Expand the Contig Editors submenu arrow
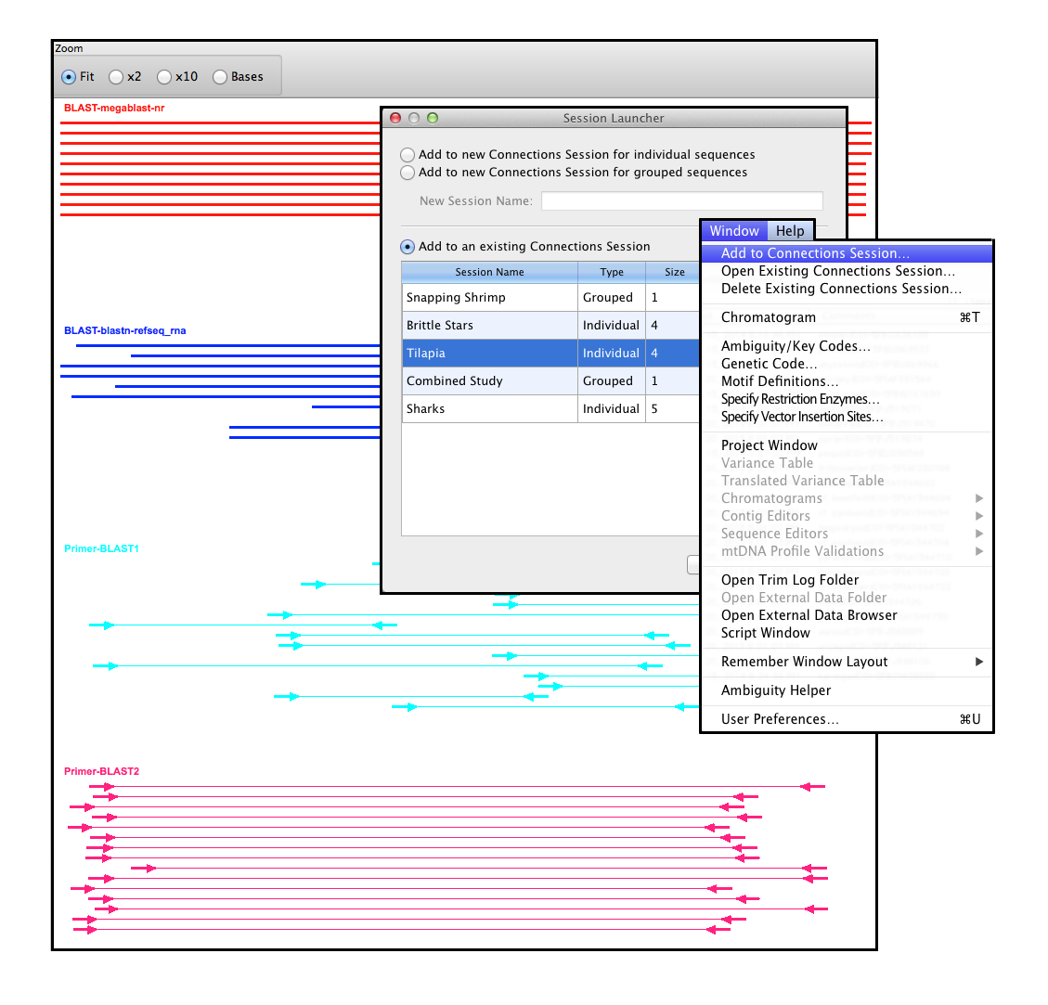Screen dimensions: 1048x1005 click(978, 516)
